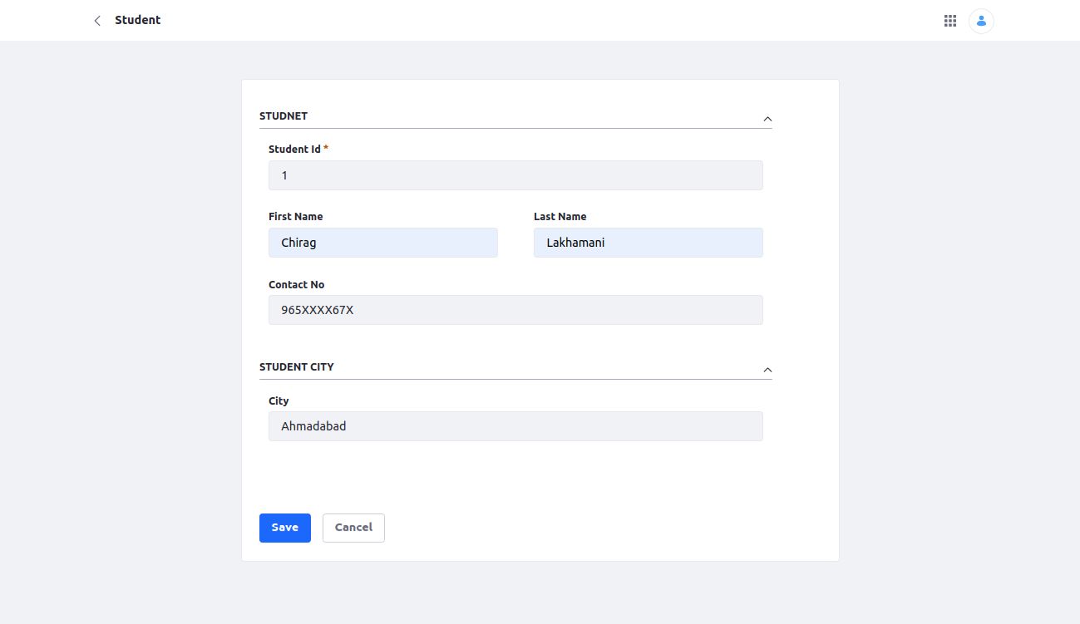Click the STUDNET section header text
The height and width of the screenshot is (624, 1080).
284,116
